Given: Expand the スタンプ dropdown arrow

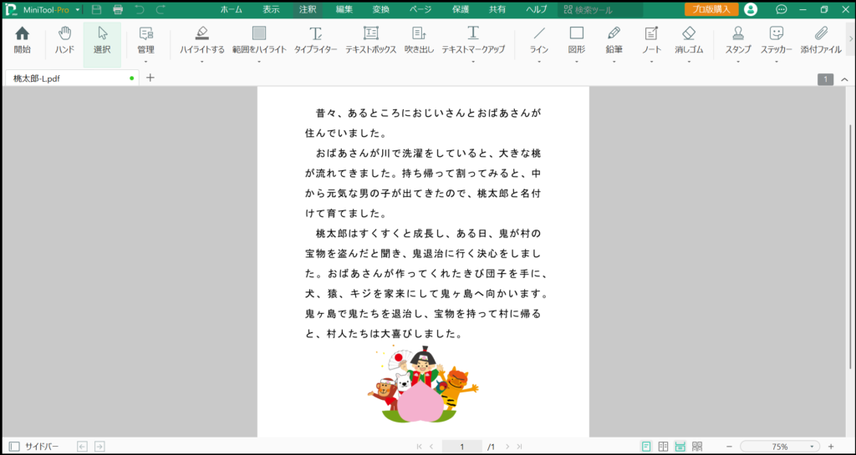Looking at the screenshot, I should (x=738, y=62).
